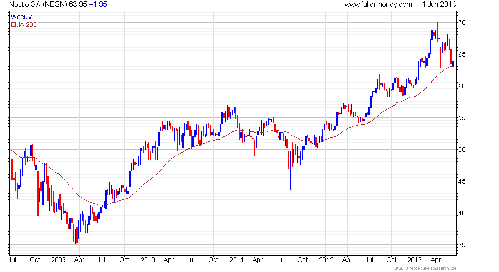Click the 35 price axis label
The height and width of the screenshot is (272, 499).
[461, 245]
